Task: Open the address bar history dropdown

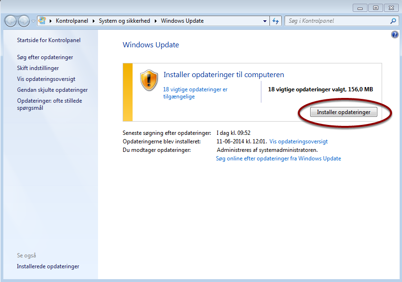Action: pyautogui.click(x=265, y=21)
